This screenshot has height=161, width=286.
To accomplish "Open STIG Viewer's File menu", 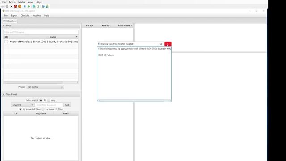I will click(6, 16).
